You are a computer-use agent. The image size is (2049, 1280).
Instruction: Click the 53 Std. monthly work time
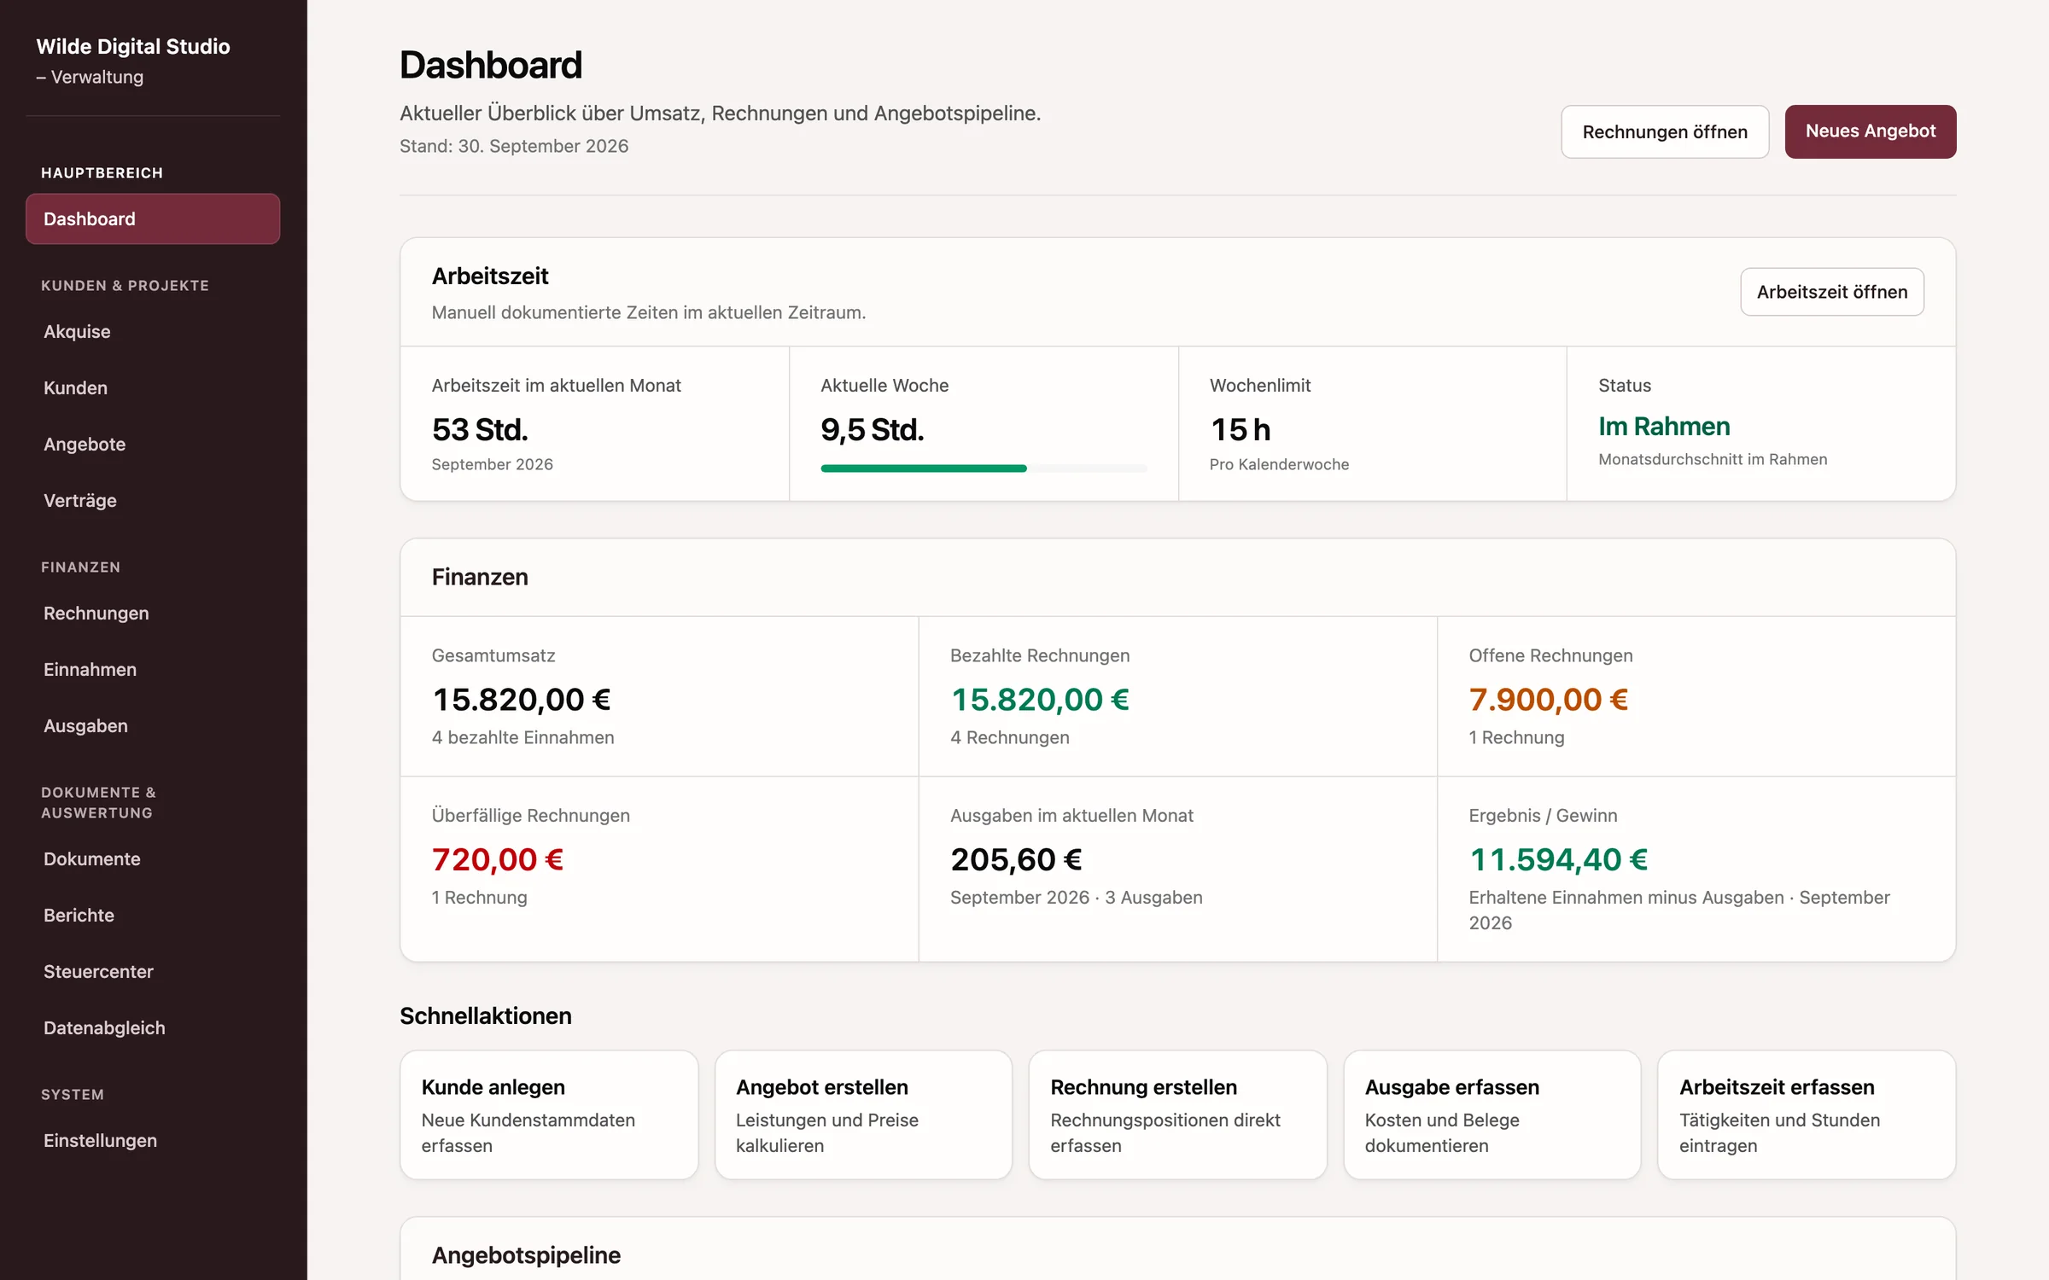pyautogui.click(x=480, y=430)
